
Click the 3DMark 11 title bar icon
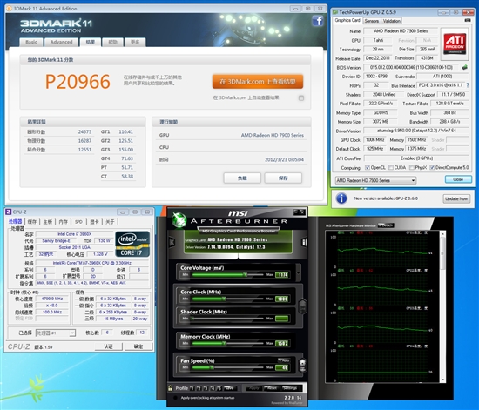[10, 9]
